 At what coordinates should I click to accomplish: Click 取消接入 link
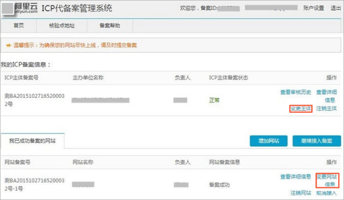point(326,193)
